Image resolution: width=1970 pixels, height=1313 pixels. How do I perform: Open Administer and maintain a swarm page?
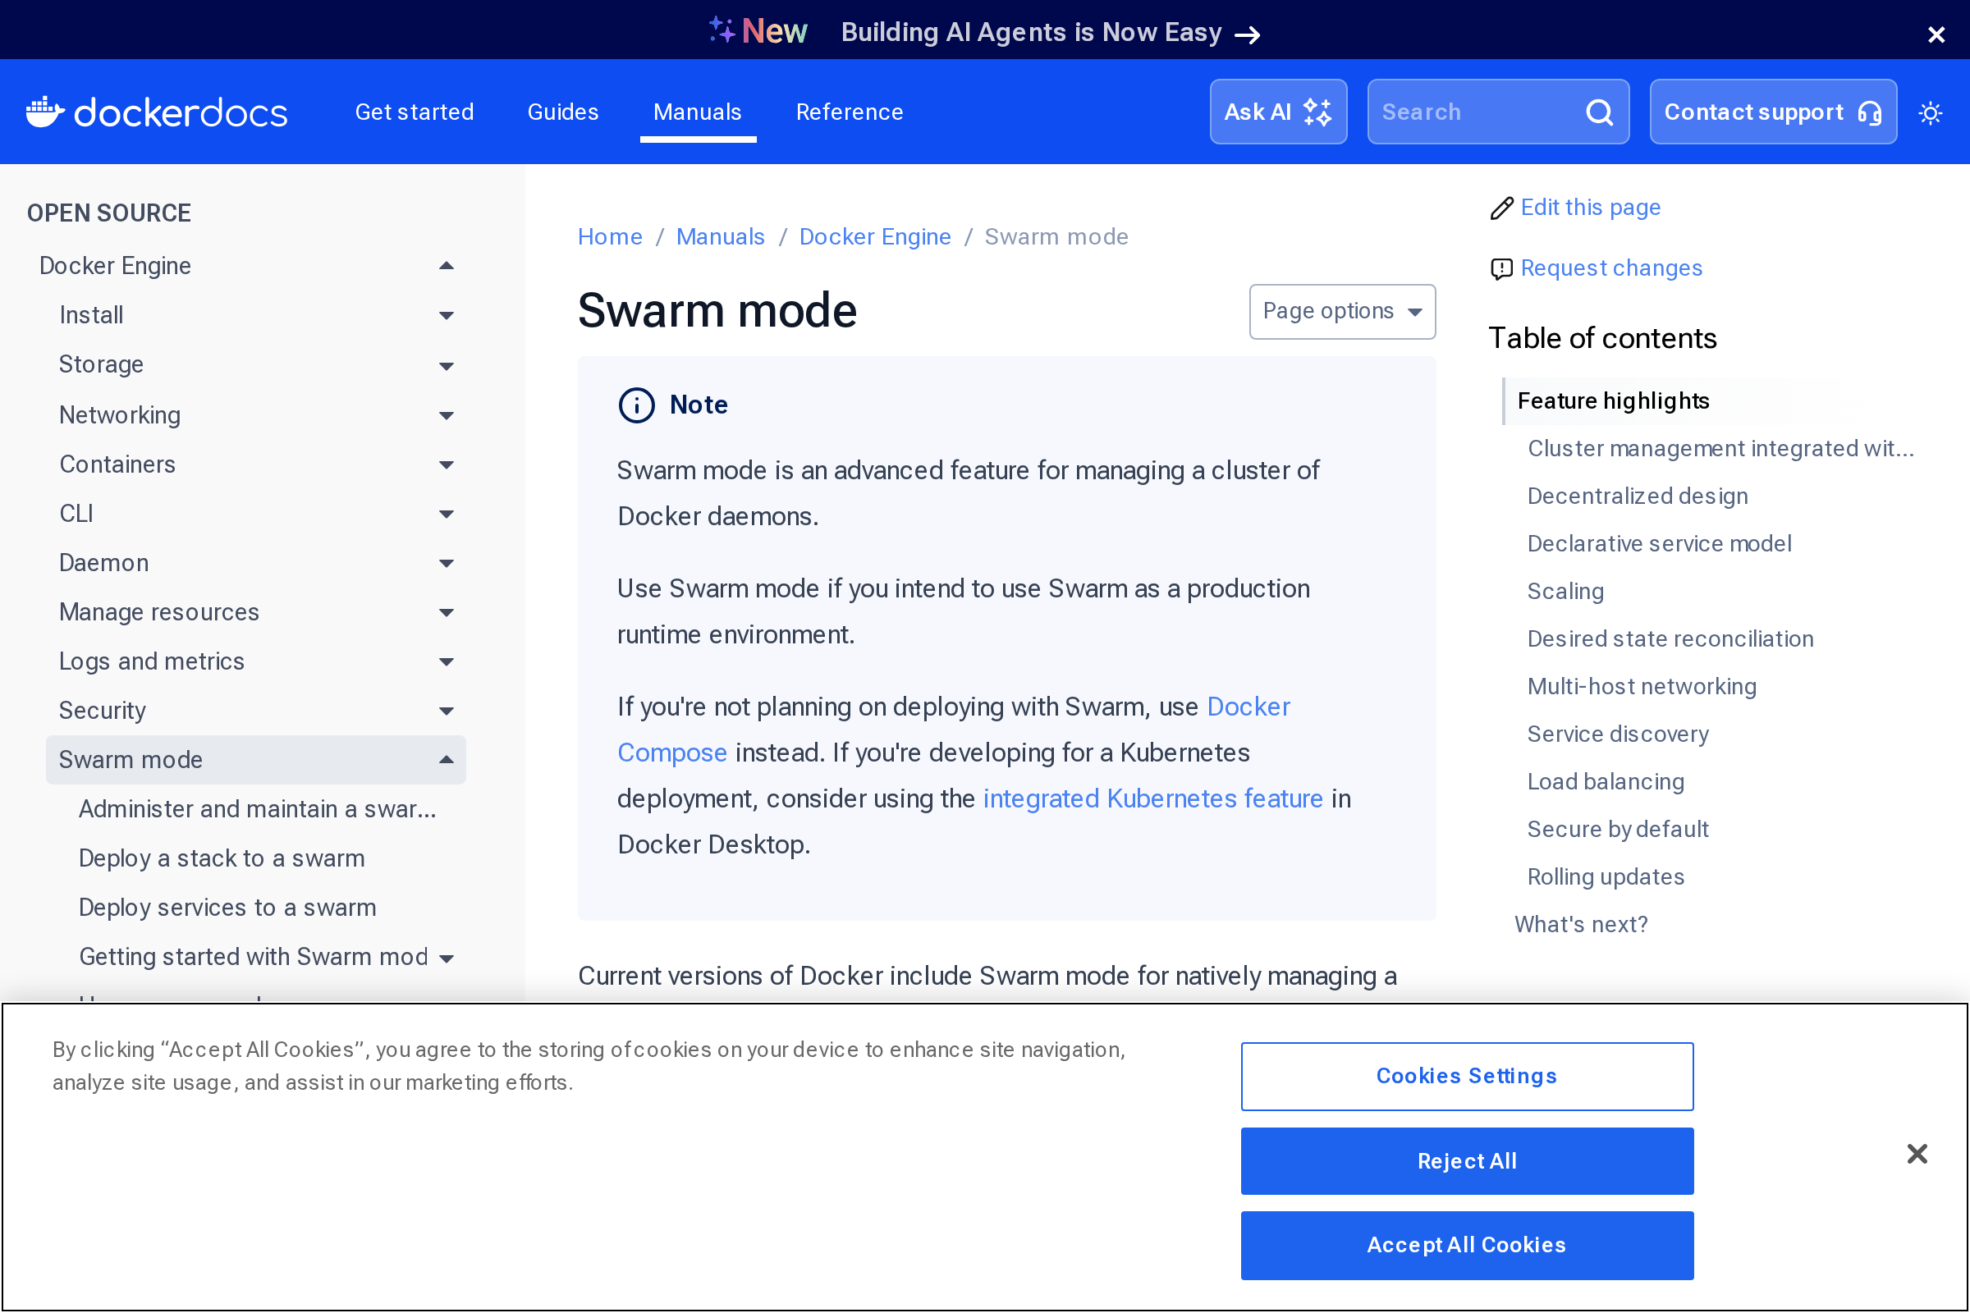[x=257, y=810]
